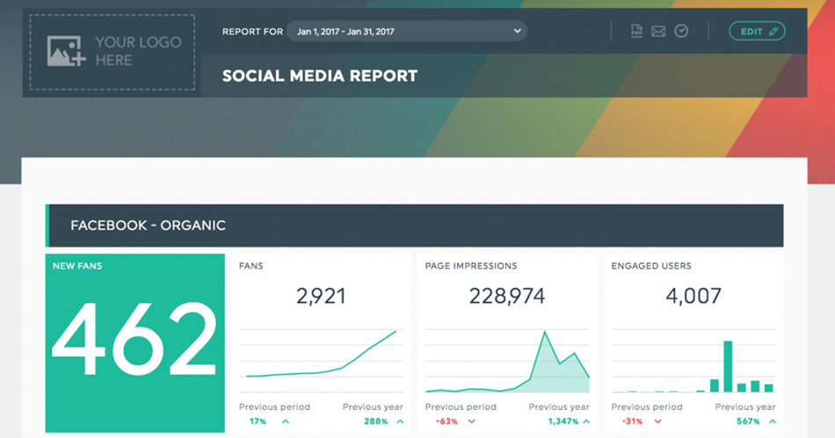Viewport: 835px width, 438px height.
Task: Click the 2,921 fans value
Action: [x=321, y=296]
